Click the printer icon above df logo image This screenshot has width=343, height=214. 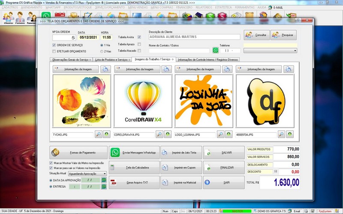coord(289,69)
